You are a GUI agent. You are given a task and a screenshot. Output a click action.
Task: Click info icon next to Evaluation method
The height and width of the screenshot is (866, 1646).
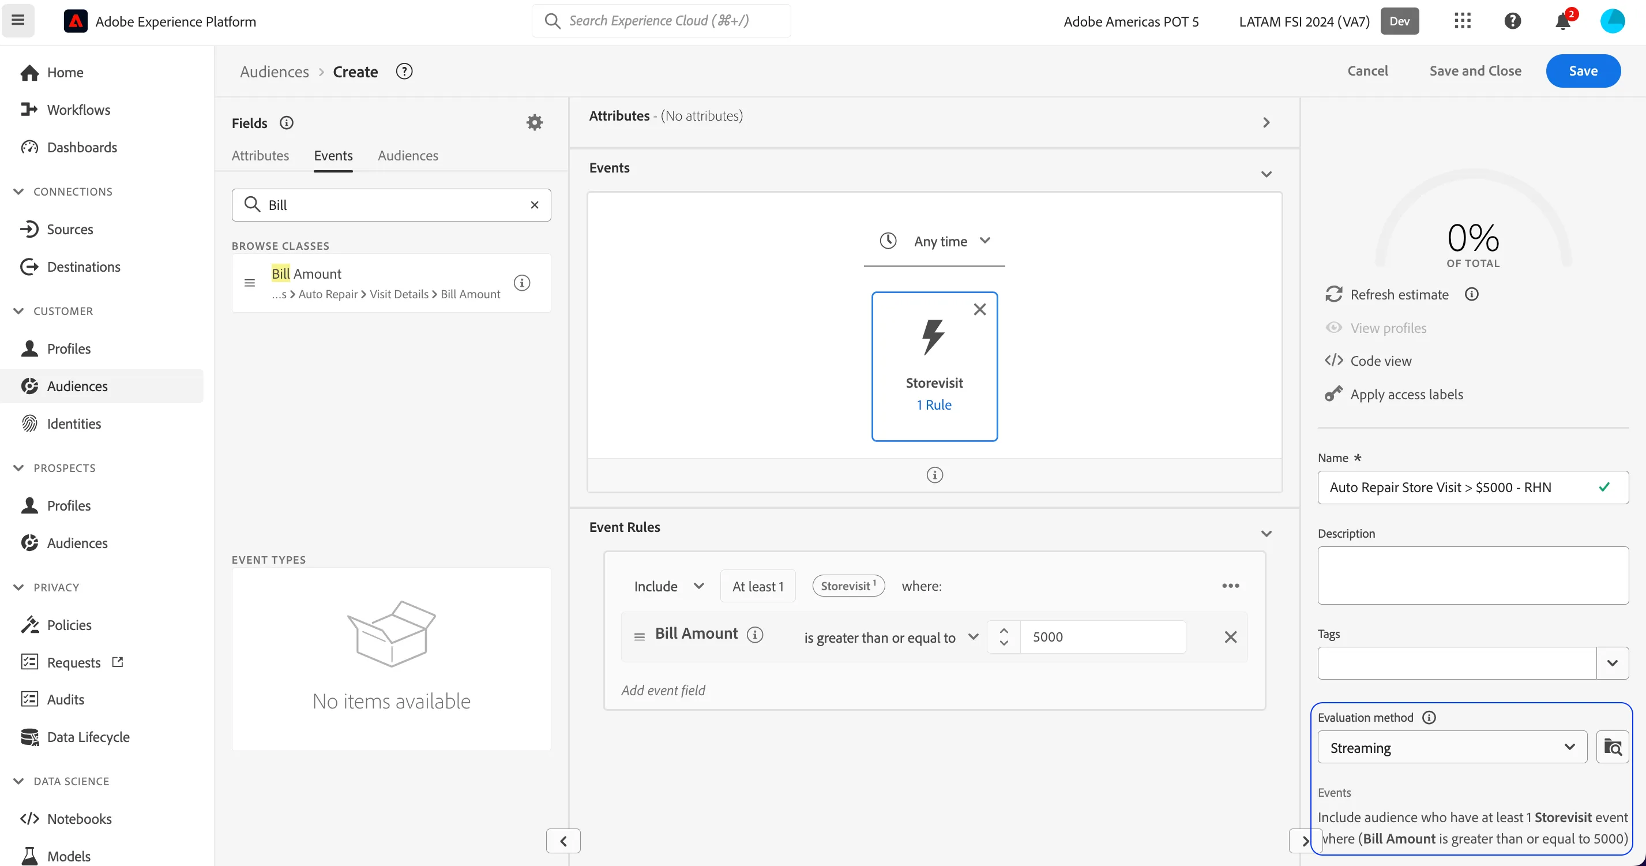click(x=1429, y=717)
